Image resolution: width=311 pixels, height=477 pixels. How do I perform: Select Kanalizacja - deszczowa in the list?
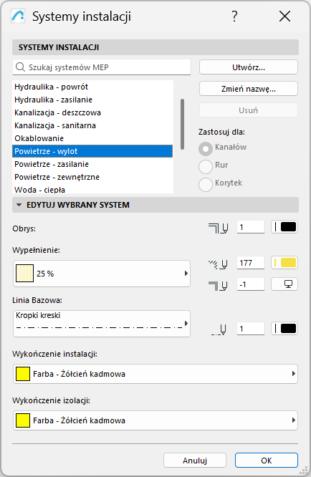(x=93, y=112)
